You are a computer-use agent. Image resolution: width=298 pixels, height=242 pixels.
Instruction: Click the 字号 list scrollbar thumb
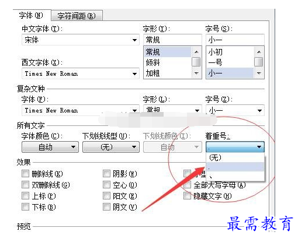coord(259,62)
